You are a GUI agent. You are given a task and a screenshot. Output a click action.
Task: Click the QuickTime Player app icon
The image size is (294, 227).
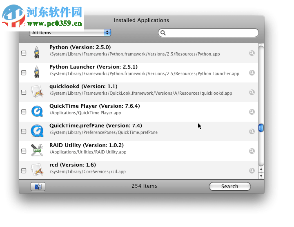pyautogui.click(x=37, y=111)
